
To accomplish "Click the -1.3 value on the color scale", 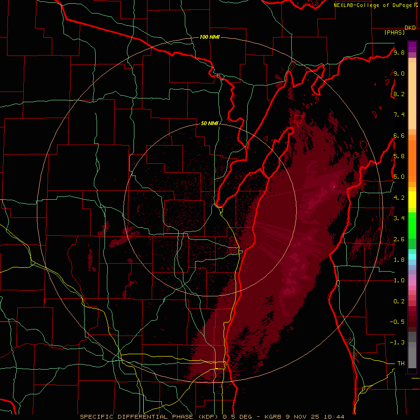I will point(397,343).
